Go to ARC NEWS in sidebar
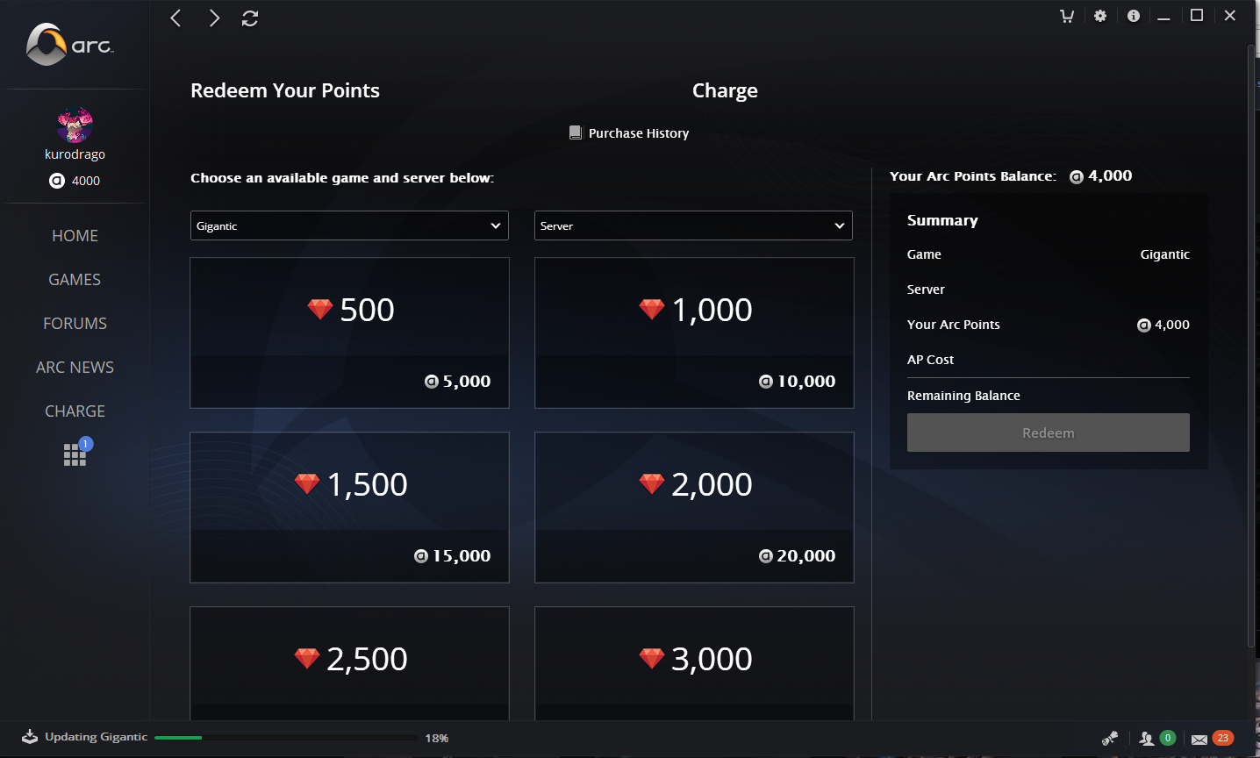1260x758 pixels. tap(75, 368)
